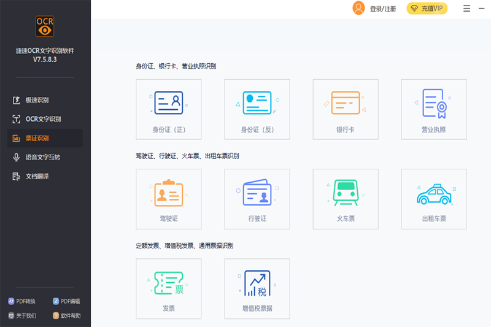This screenshot has width=491, height=327.
Task: Open 软件帮助 software help
Action: (66, 316)
